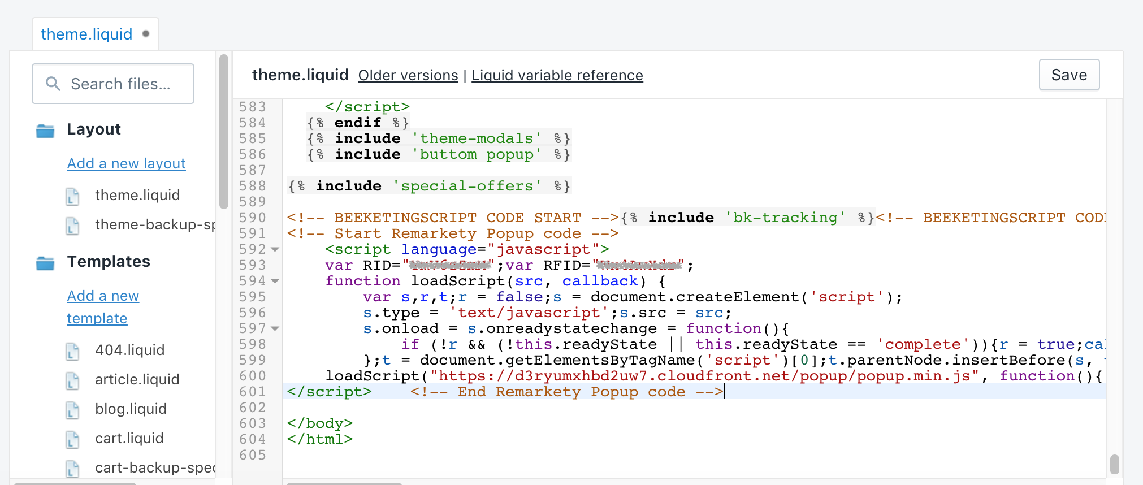This screenshot has width=1143, height=485.
Task: Open Older versions link
Action: pos(408,75)
